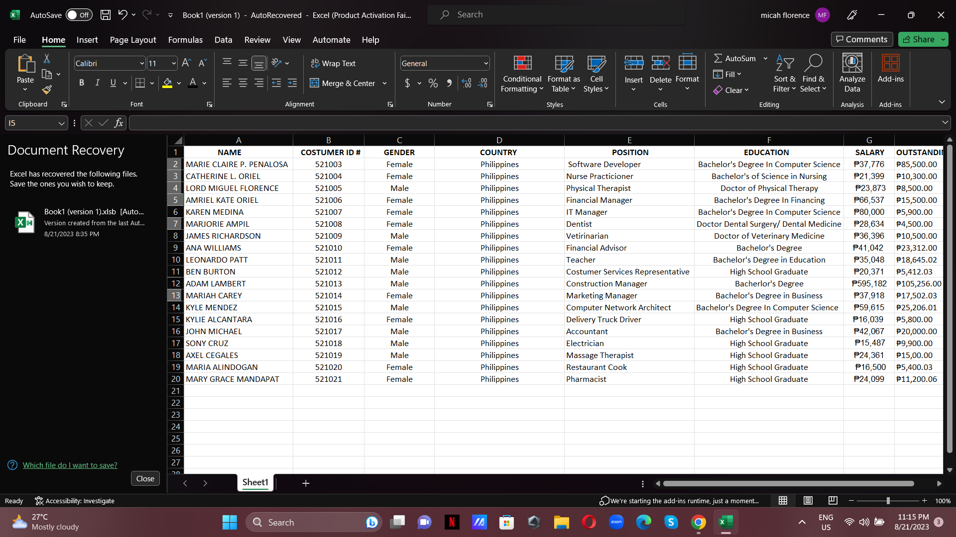956x537 pixels.
Task: Toggle Bold formatting
Action: click(x=82, y=83)
